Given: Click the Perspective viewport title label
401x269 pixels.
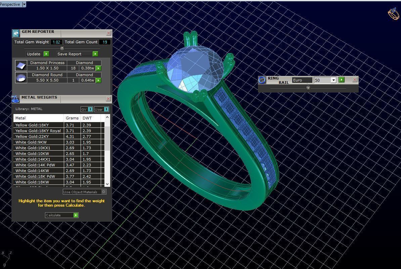Looking at the screenshot, I should click(x=10, y=4).
